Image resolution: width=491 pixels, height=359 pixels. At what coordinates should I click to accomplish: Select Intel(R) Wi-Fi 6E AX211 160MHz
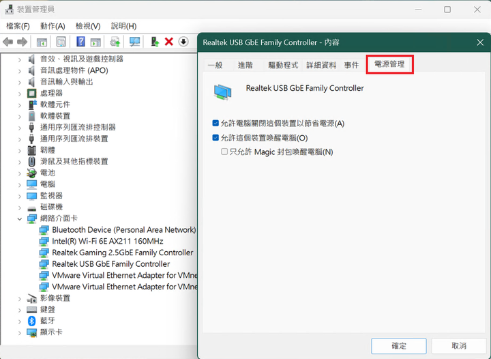coord(108,241)
